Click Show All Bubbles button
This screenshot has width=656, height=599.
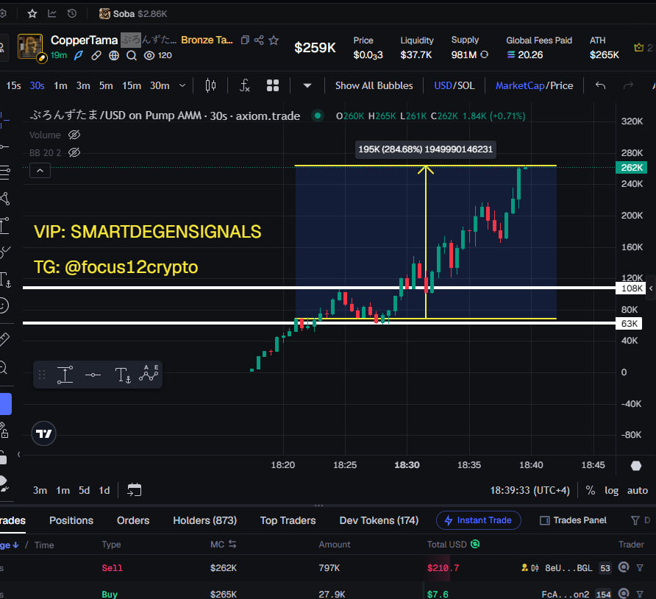click(374, 86)
